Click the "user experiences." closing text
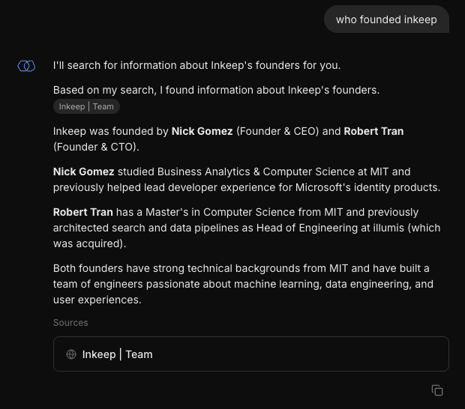465x409 pixels. pos(97,300)
